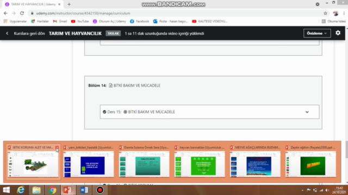The image size is (348, 195).
Task: Open the YouTube bookmark
Action: coord(80,21)
